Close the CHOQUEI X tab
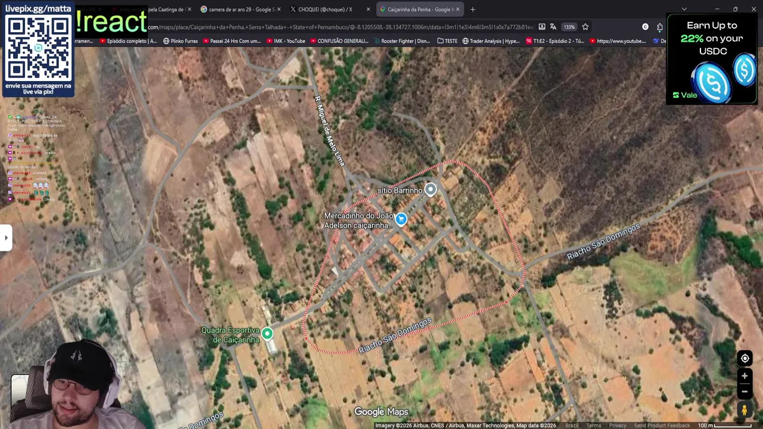Image resolution: width=763 pixels, height=429 pixels. (368, 9)
